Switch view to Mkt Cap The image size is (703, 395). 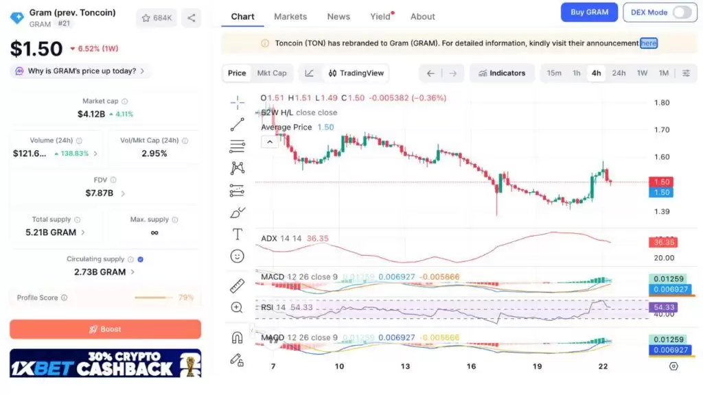pyautogui.click(x=272, y=73)
